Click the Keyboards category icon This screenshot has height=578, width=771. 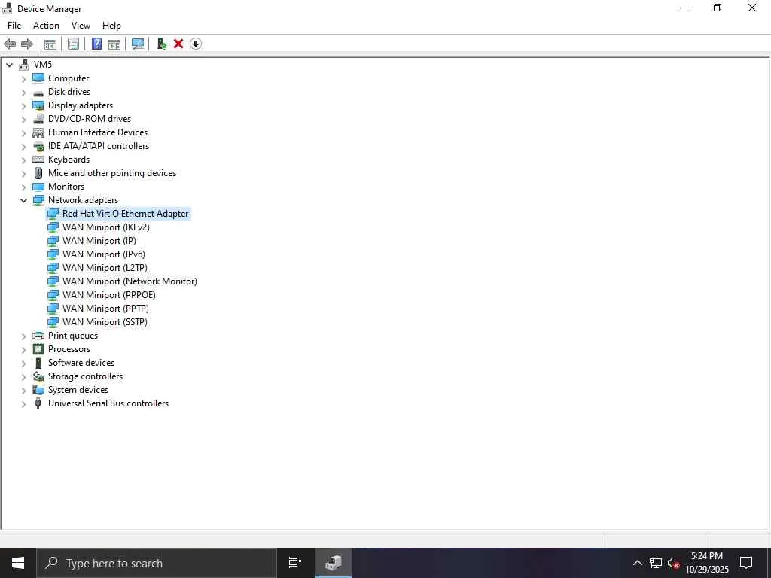(38, 160)
